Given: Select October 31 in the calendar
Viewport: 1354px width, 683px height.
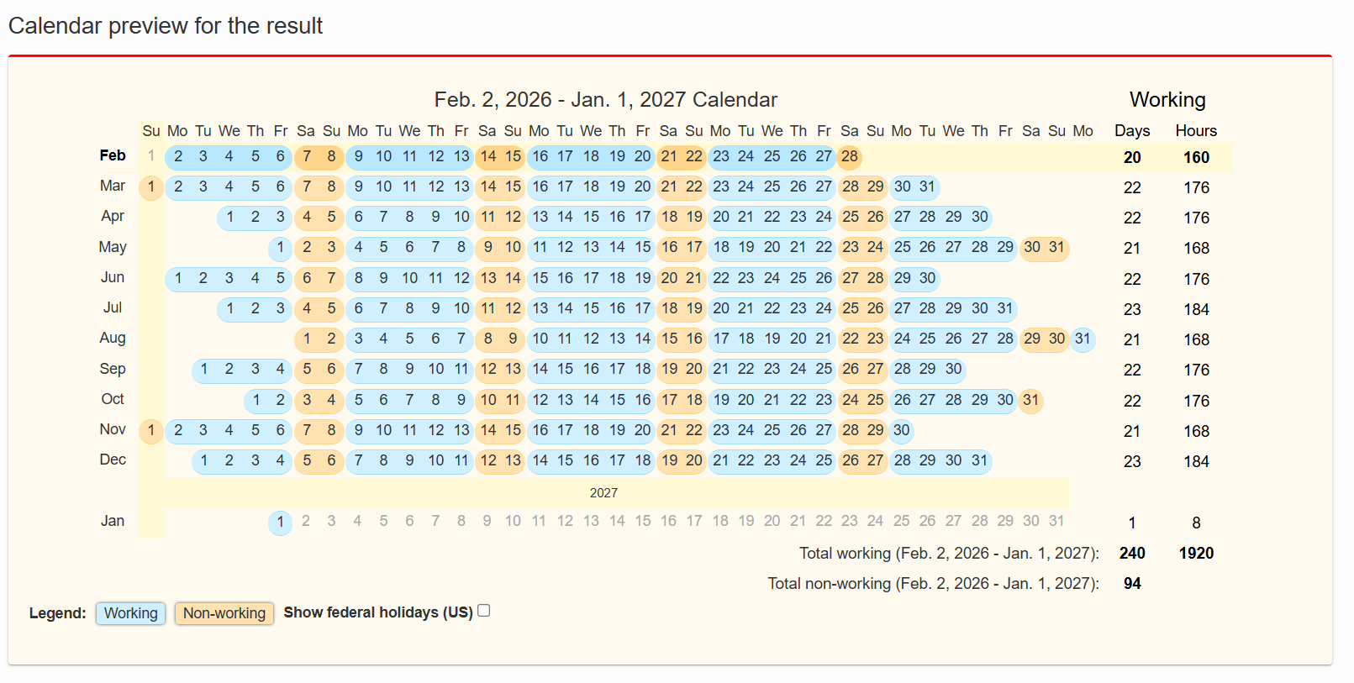Looking at the screenshot, I should coord(1031,400).
